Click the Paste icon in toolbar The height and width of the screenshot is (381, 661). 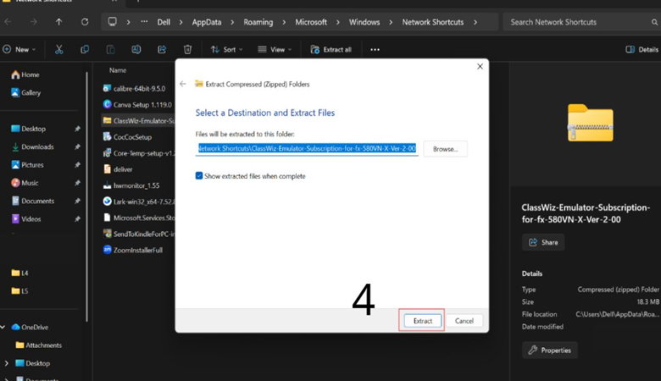tap(110, 50)
